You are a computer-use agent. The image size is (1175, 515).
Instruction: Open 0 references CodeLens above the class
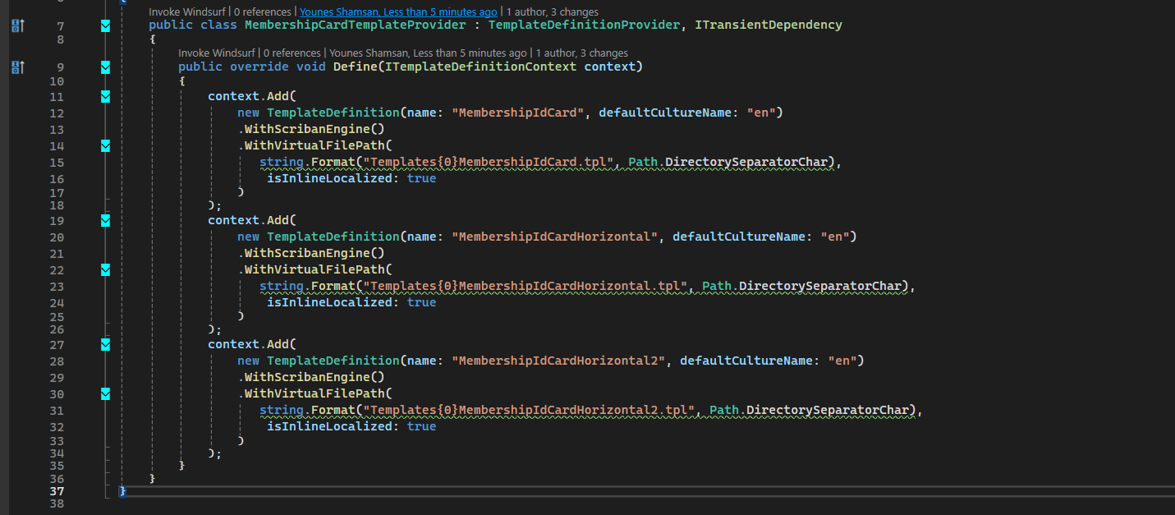264,12
